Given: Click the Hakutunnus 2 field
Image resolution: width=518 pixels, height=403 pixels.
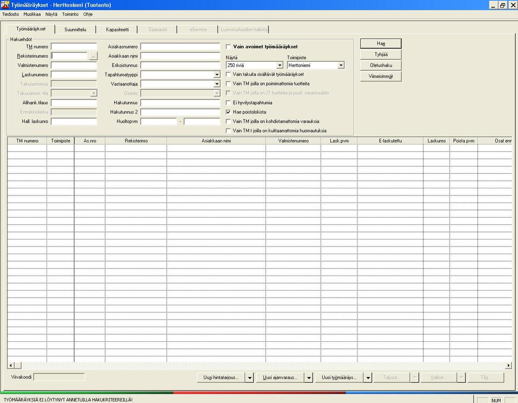Looking at the screenshot, I should pos(181,112).
